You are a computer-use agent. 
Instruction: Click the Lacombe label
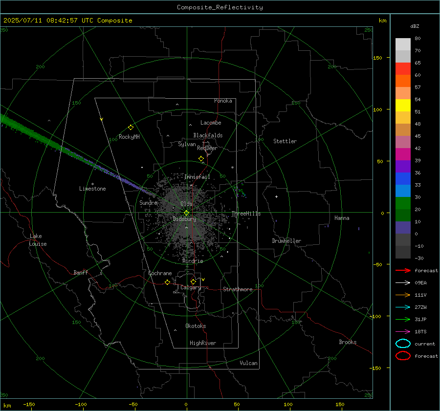point(211,123)
